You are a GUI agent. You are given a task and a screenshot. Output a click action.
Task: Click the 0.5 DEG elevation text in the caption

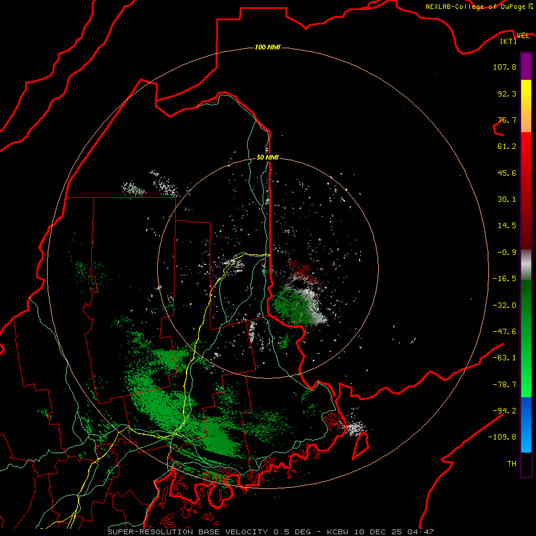click(292, 532)
